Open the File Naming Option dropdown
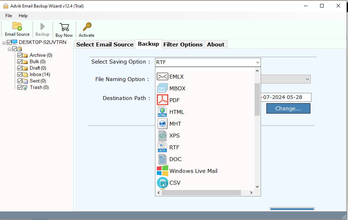348x220 pixels. click(307, 79)
